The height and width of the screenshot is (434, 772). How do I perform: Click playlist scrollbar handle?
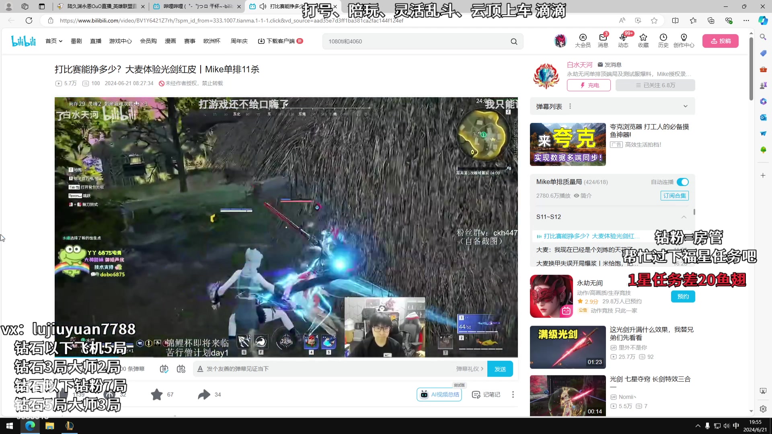(694, 212)
